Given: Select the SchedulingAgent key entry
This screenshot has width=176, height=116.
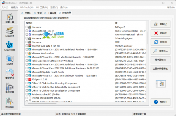Looking at the screenshot, I should pos(124,38).
